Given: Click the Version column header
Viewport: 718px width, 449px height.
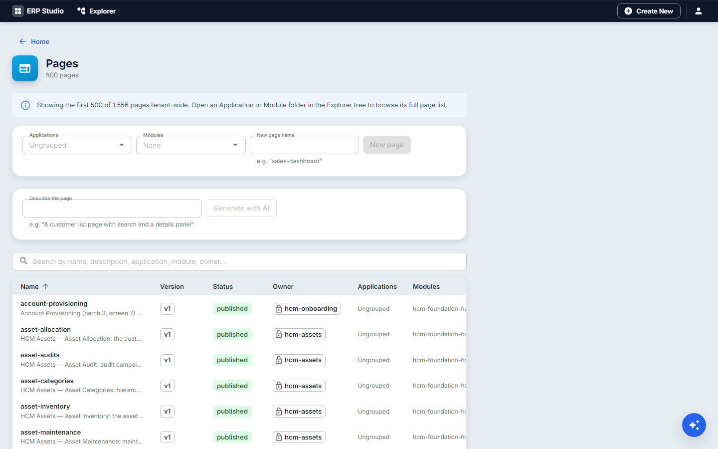Looking at the screenshot, I should click(172, 286).
